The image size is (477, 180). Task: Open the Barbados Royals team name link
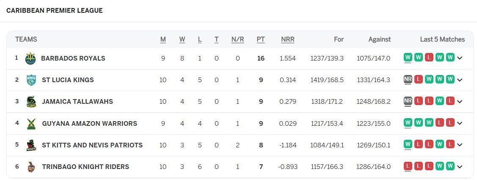point(73,58)
